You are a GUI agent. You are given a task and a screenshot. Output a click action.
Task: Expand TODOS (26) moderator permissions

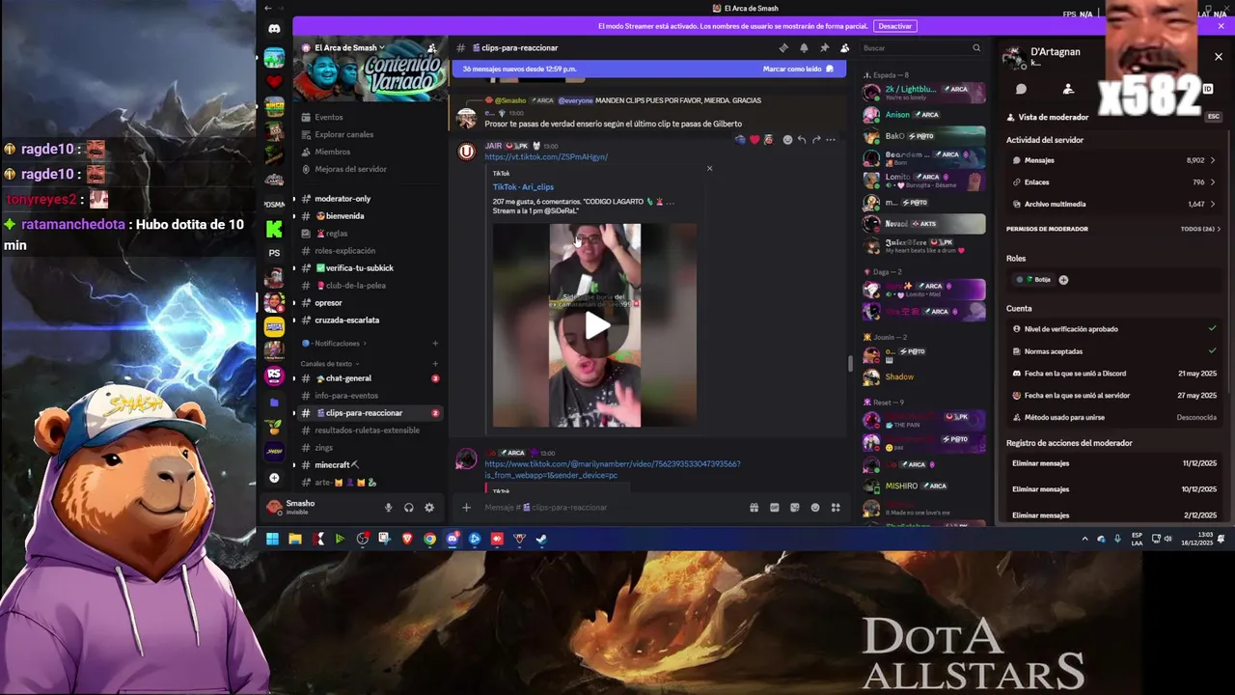(1200, 229)
